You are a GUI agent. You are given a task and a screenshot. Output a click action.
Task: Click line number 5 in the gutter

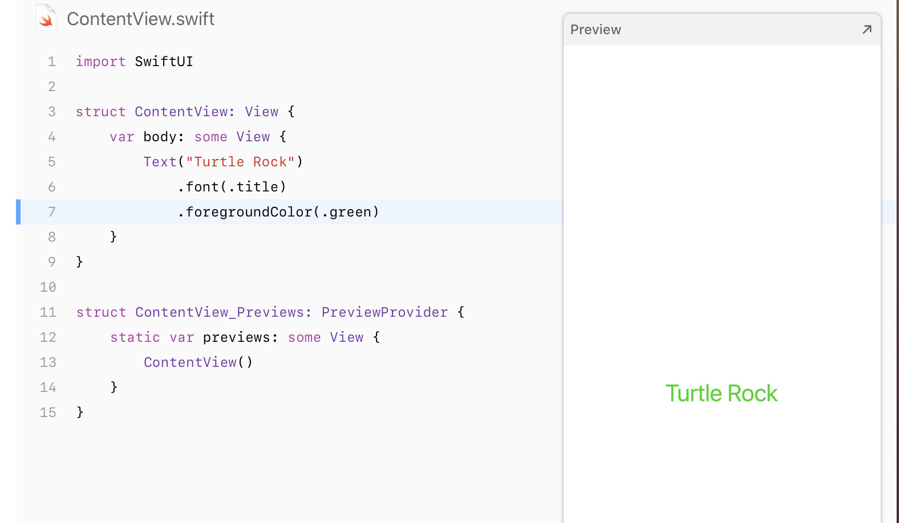(x=52, y=162)
